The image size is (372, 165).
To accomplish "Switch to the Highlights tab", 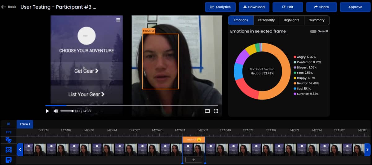I will click(x=291, y=20).
